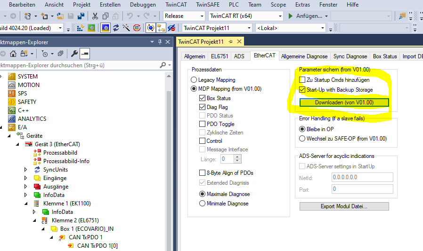Viewport: 423px width, 251px height.
Task: Uncheck Start-Up with Backup Storage
Action: 302,90
